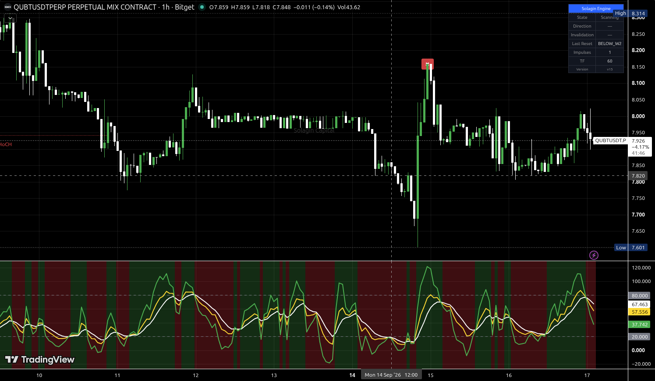Click the green market status dot
This screenshot has width=655, height=381.
click(202, 7)
